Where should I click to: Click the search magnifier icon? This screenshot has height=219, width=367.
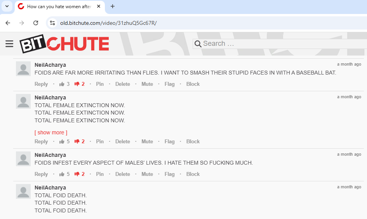pos(198,44)
